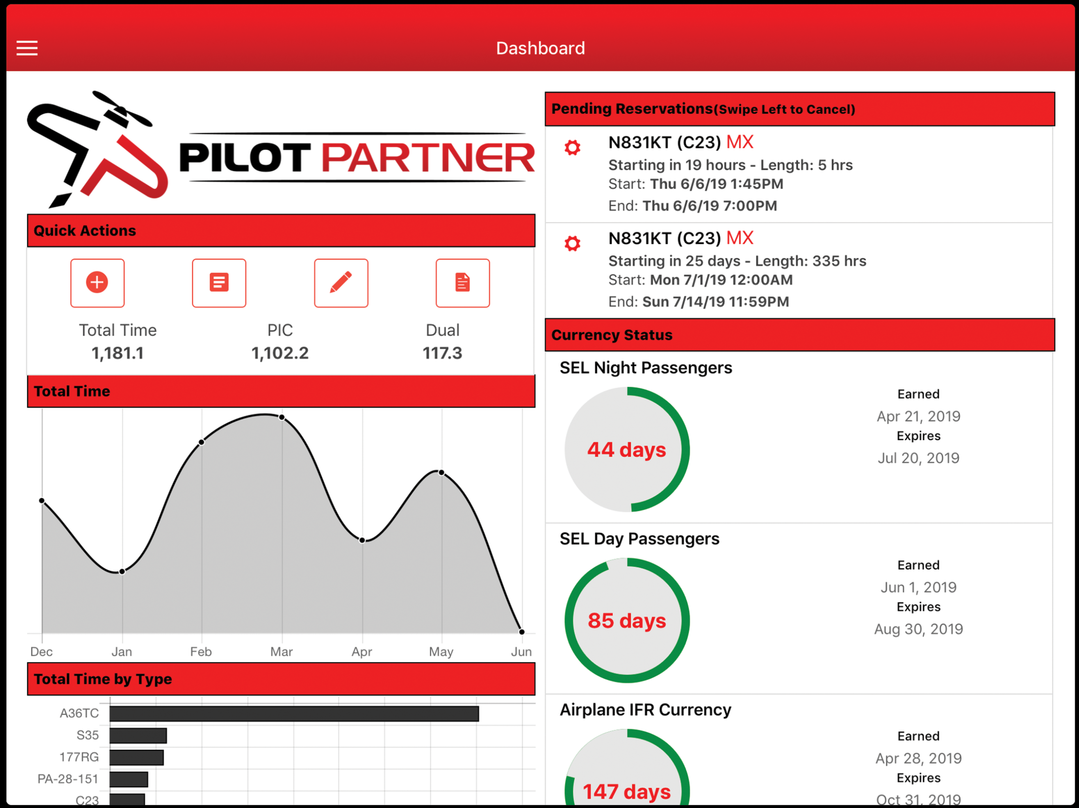This screenshot has width=1079, height=808.
Task: Open the document quick action icon
Action: pyautogui.click(x=462, y=282)
